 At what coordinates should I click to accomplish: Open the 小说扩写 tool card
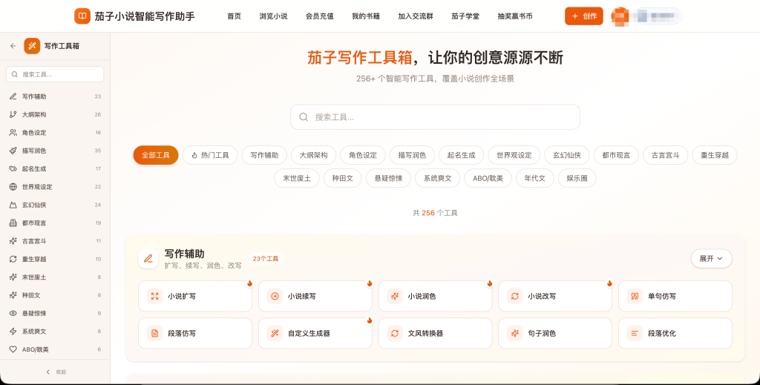tap(195, 296)
